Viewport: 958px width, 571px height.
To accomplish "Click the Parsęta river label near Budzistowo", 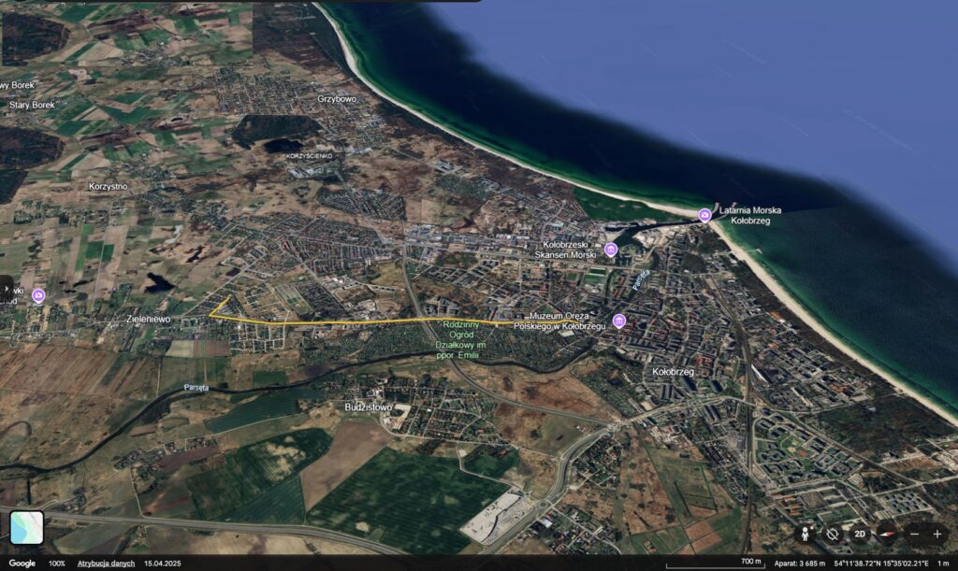I will pyautogui.click(x=196, y=388).
